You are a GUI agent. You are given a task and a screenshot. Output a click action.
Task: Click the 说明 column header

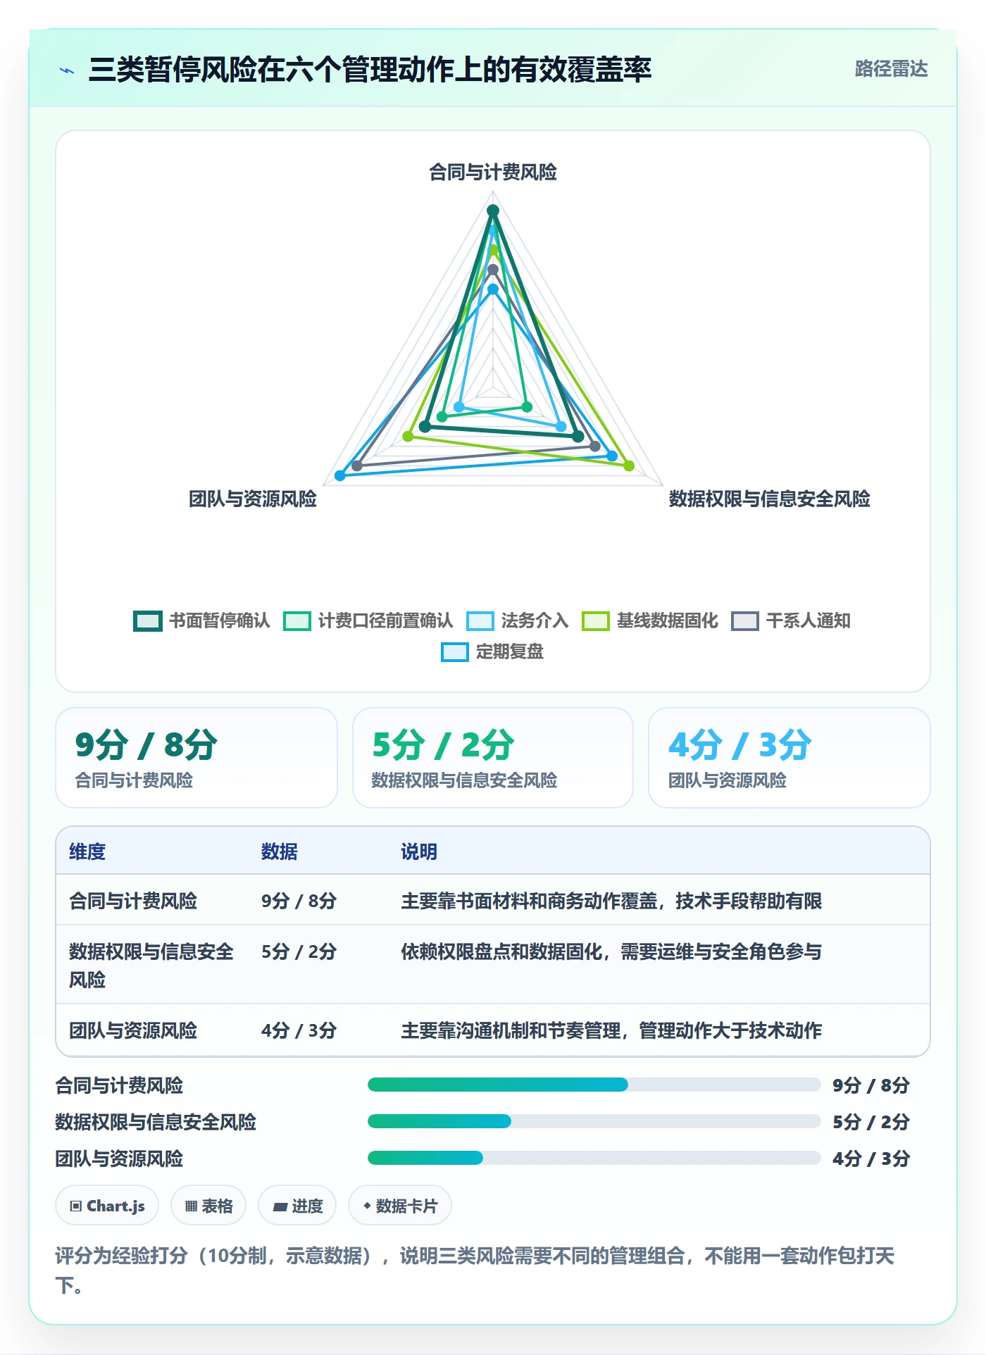coord(419,851)
